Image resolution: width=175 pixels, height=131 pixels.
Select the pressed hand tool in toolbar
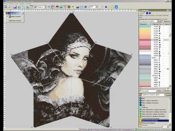tap(52, 7)
